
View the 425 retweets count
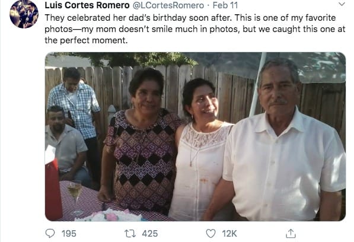[x=150, y=234]
